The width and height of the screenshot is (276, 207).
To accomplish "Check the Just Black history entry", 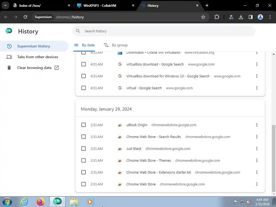I will pos(84,149).
